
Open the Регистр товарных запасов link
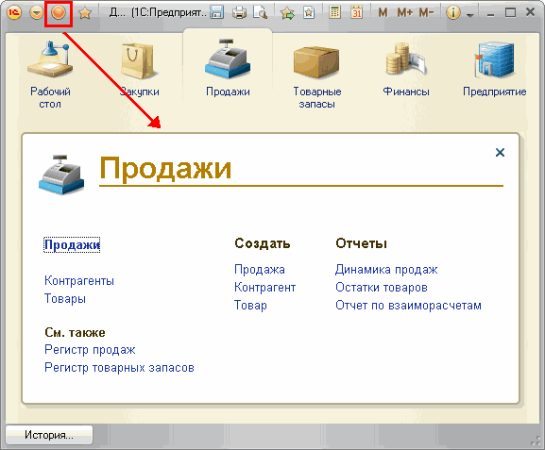119,367
